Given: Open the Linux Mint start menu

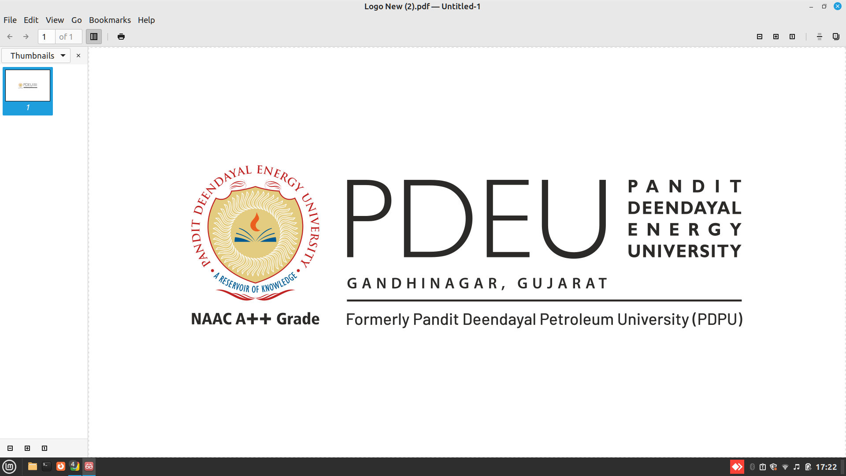Looking at the screenshot, I should (x=9, y=467).
